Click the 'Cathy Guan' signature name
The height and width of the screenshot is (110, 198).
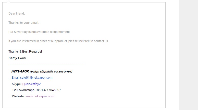(x=17, y=58)
